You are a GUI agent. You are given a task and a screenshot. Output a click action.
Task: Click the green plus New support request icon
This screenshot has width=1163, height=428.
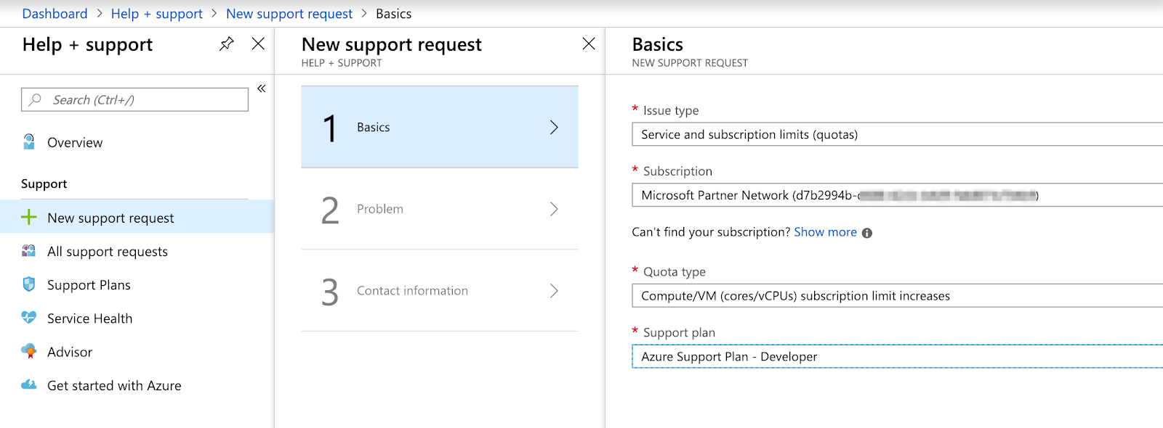[x=29, y=217]
